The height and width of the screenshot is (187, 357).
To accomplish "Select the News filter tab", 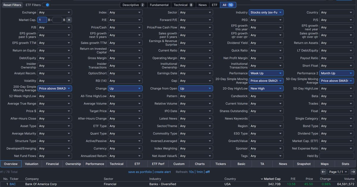I will click(203, 5).
